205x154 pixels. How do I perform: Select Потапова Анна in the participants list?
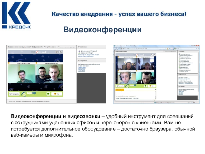click(x=183, y=61)
